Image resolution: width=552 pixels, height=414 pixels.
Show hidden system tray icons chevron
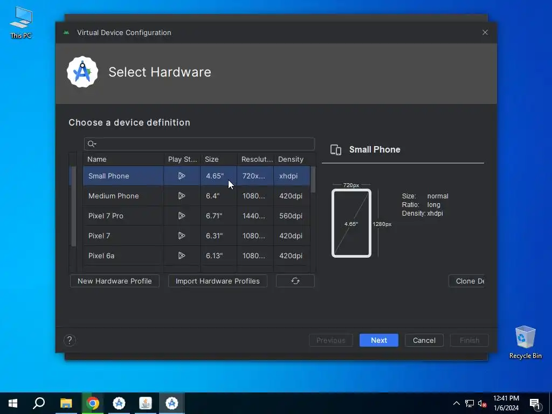coord(456,403)
